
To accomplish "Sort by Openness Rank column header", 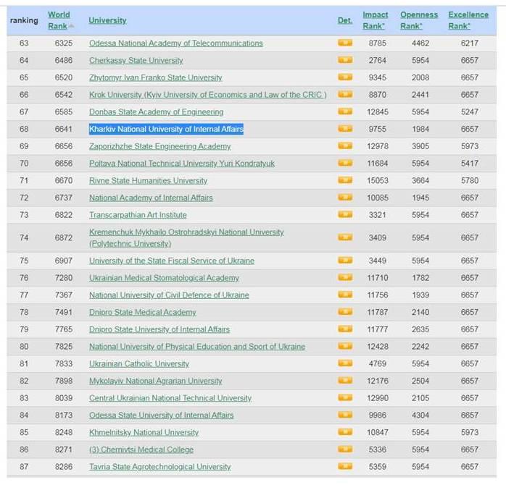I will tap(419, 20).
